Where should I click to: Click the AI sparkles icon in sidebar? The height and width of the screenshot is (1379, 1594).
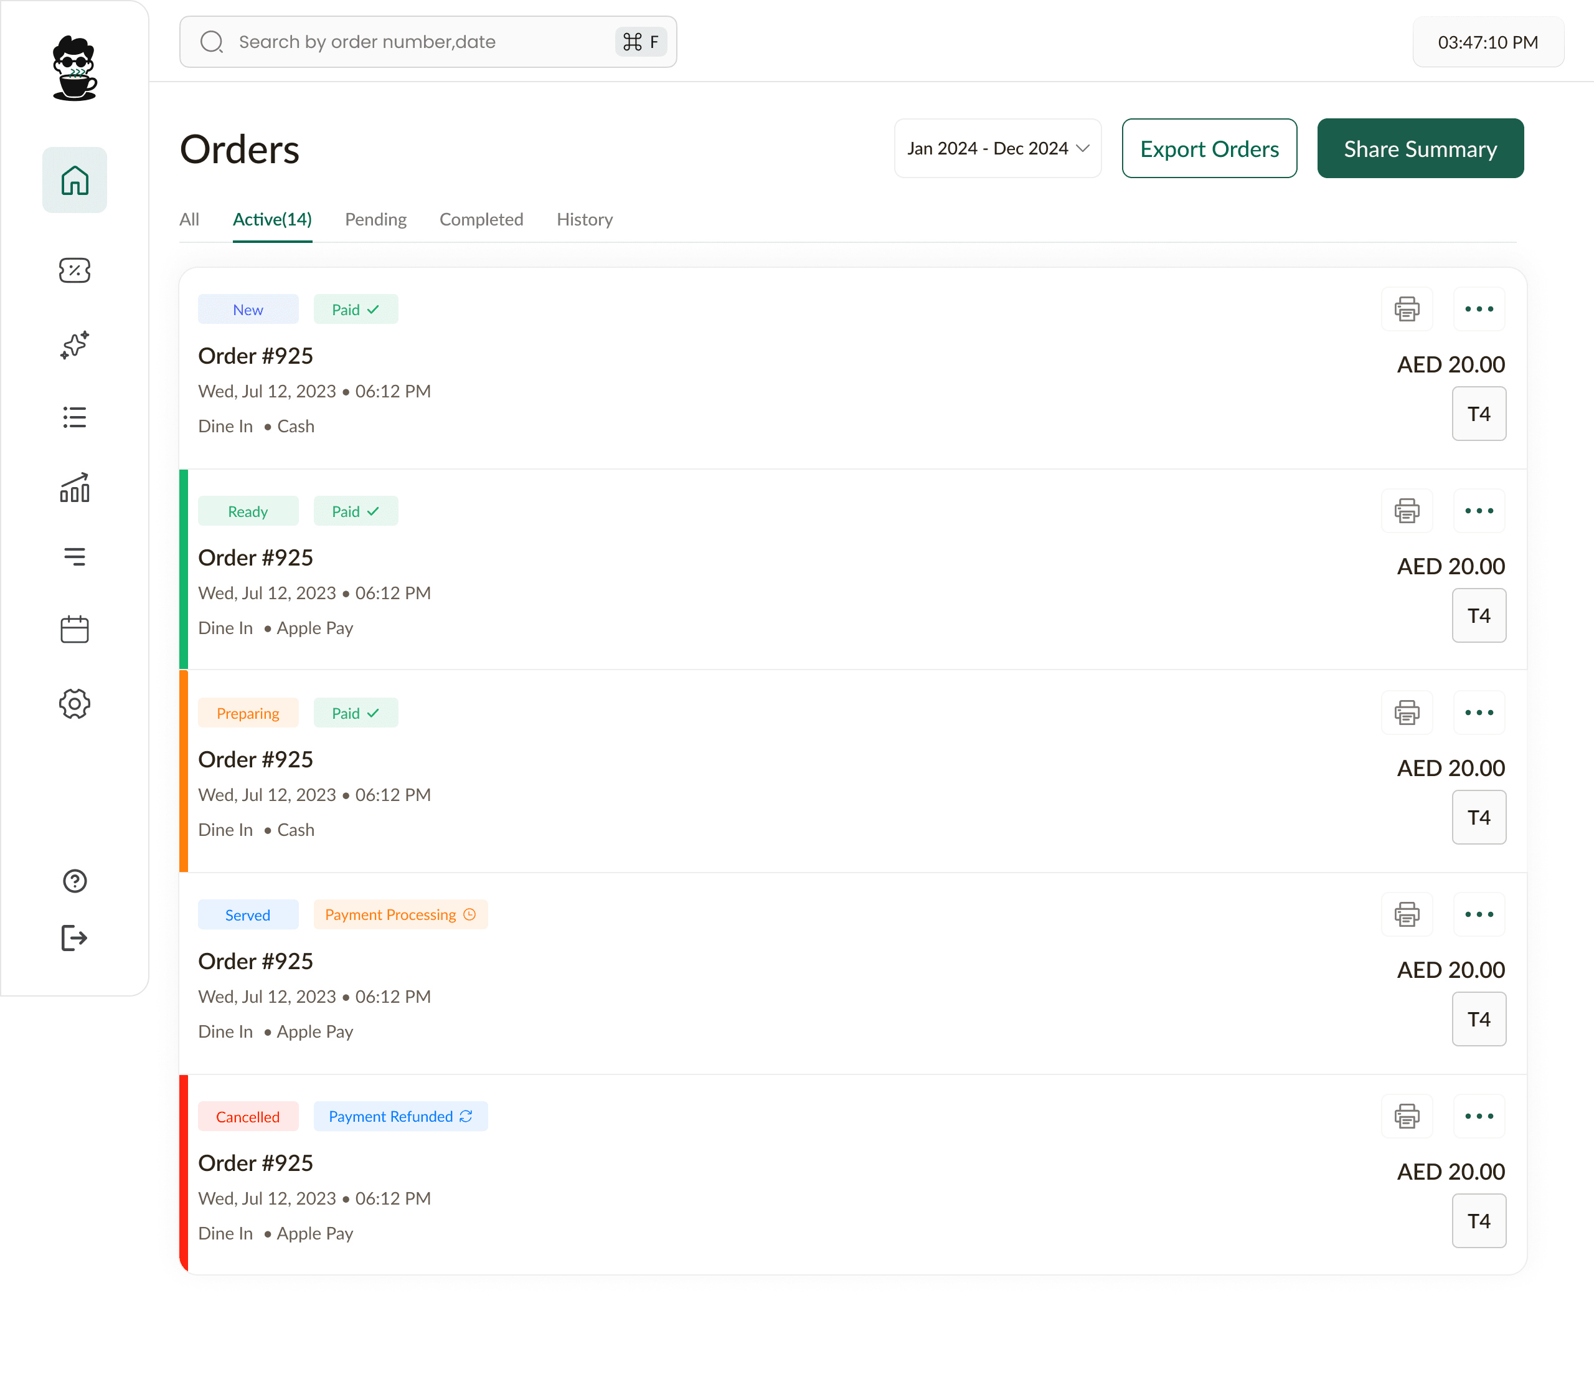click(x=75, y=345)
